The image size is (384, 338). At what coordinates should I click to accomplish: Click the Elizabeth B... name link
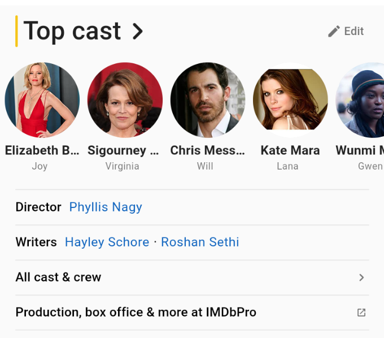[42, 150]
